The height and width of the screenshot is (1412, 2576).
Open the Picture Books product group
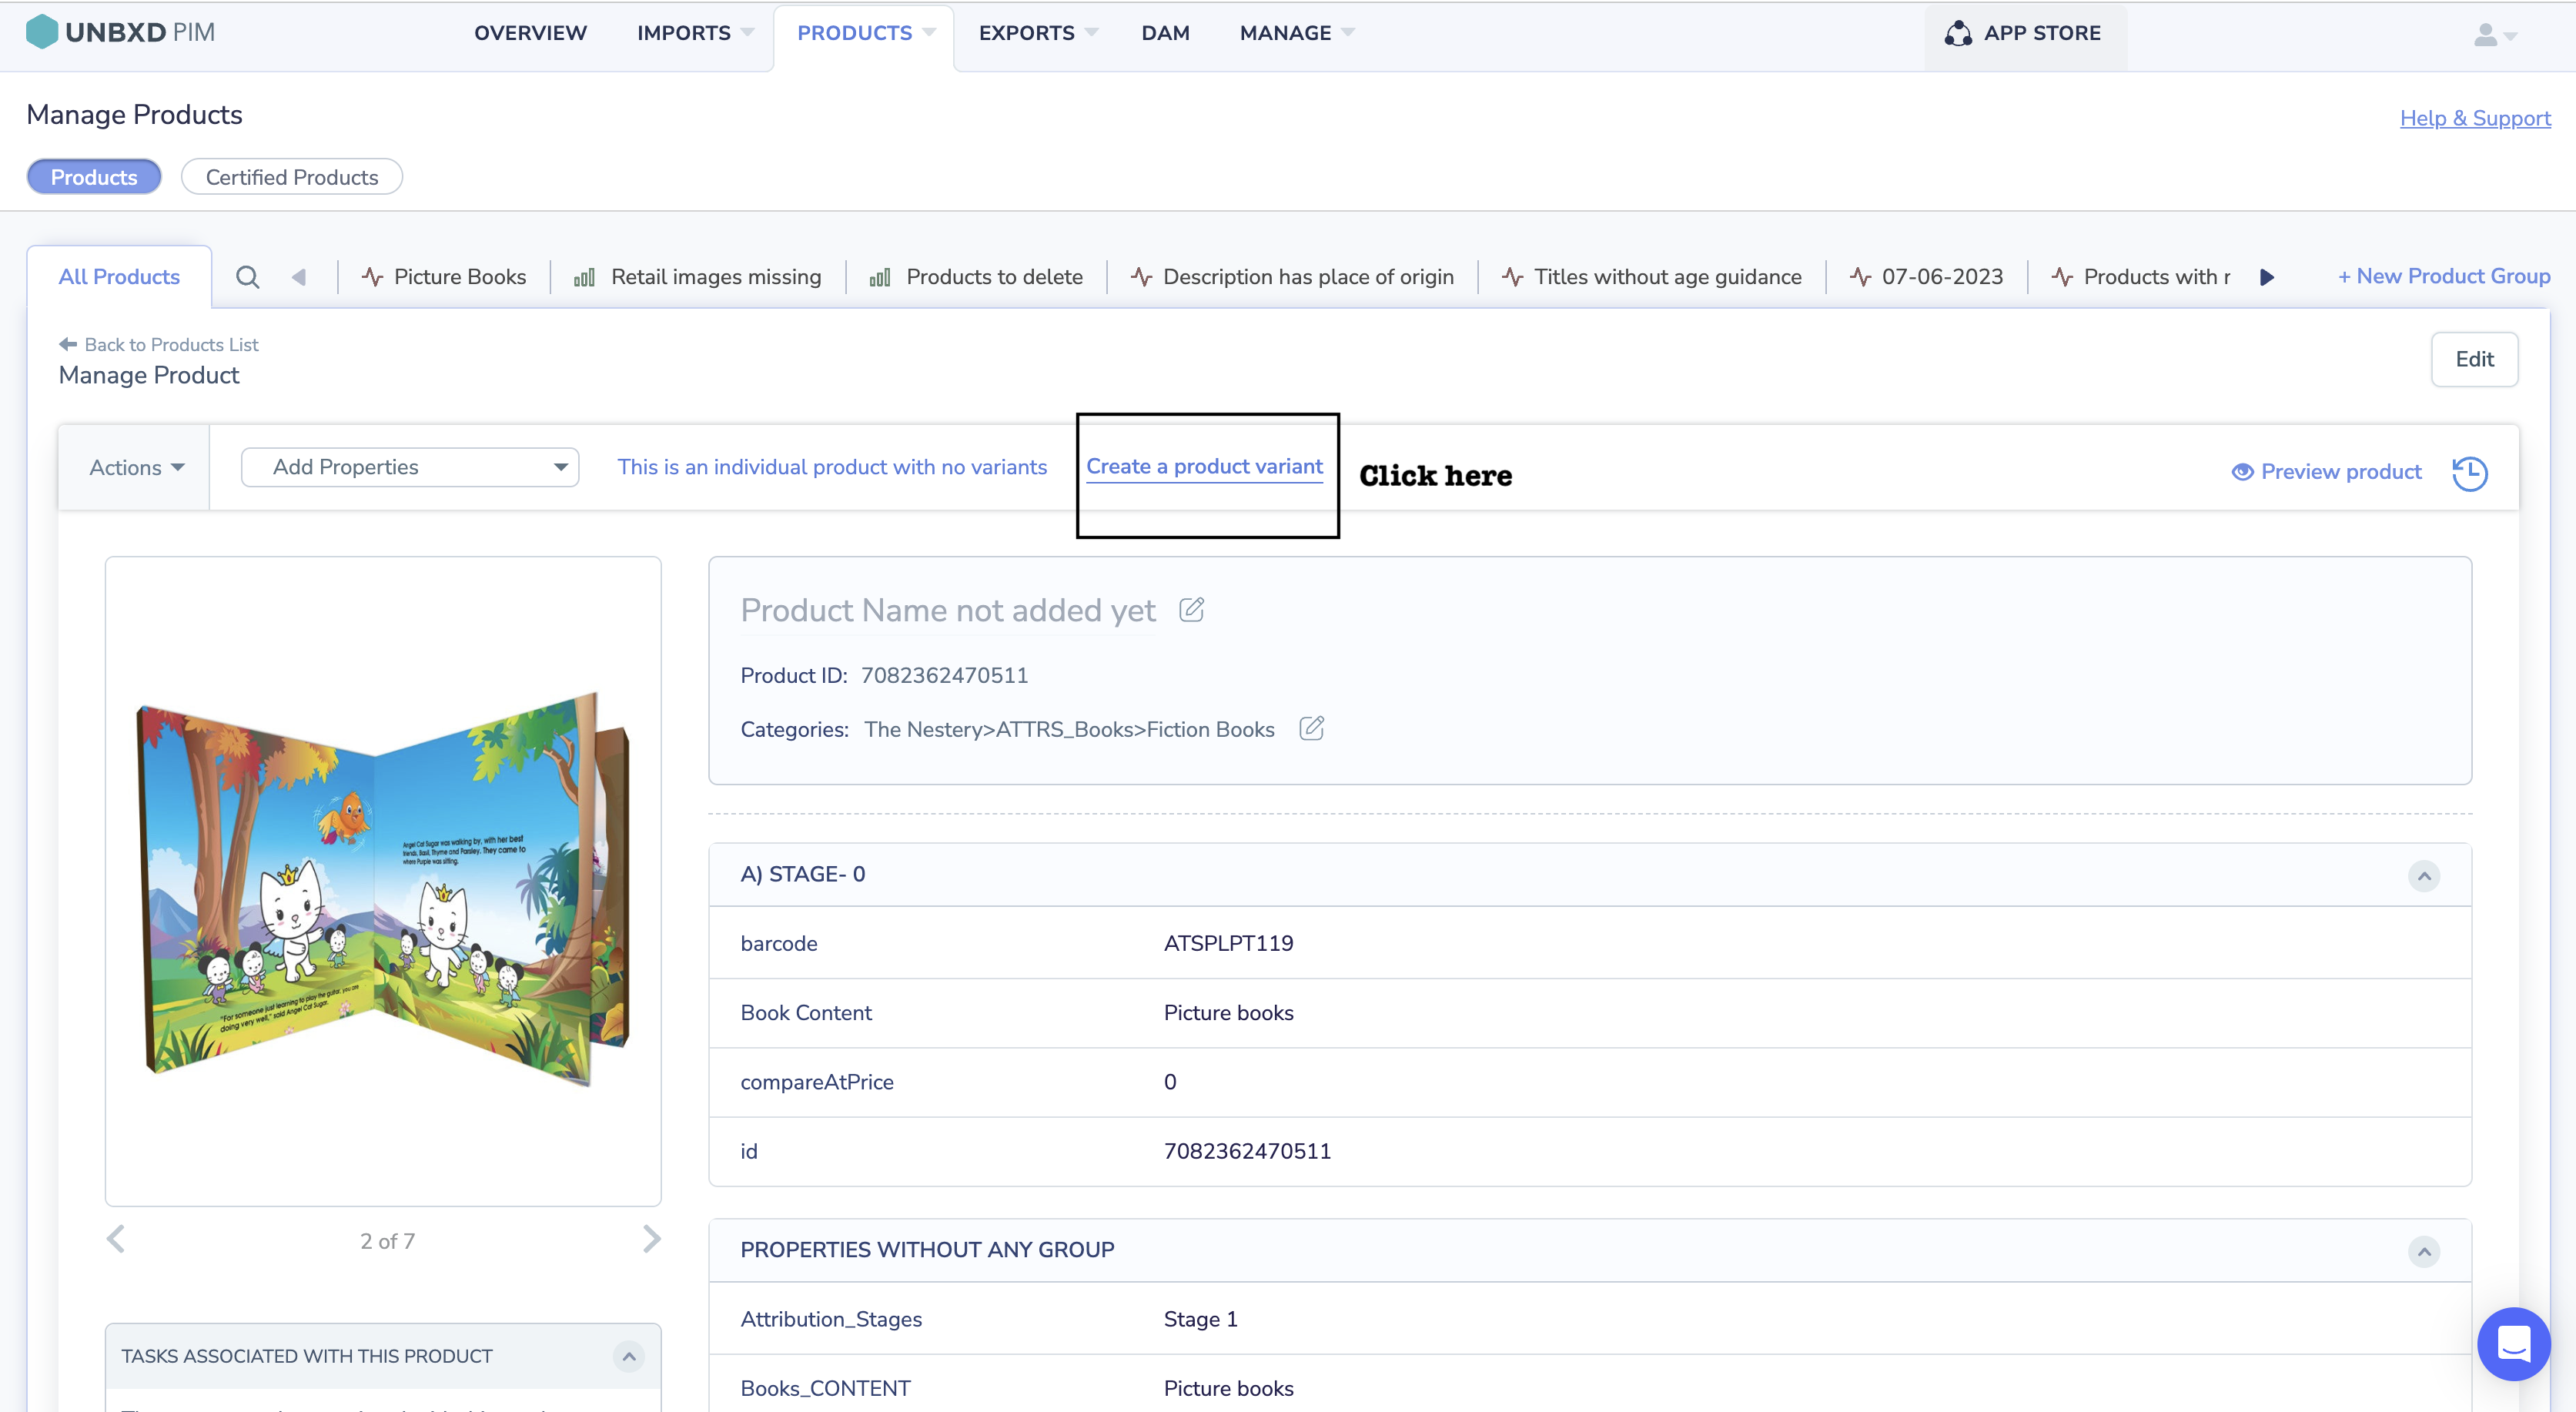click(444, 277)
